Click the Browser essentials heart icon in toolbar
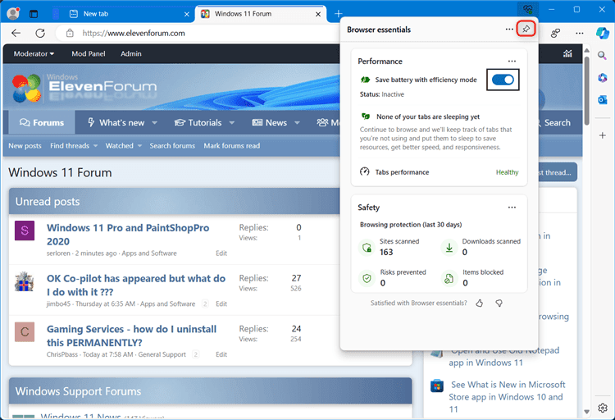The width and height of the screenshot is (615, 420). [x=528, y=9]
